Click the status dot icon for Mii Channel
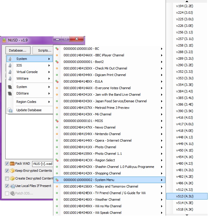 click(57, 114)
